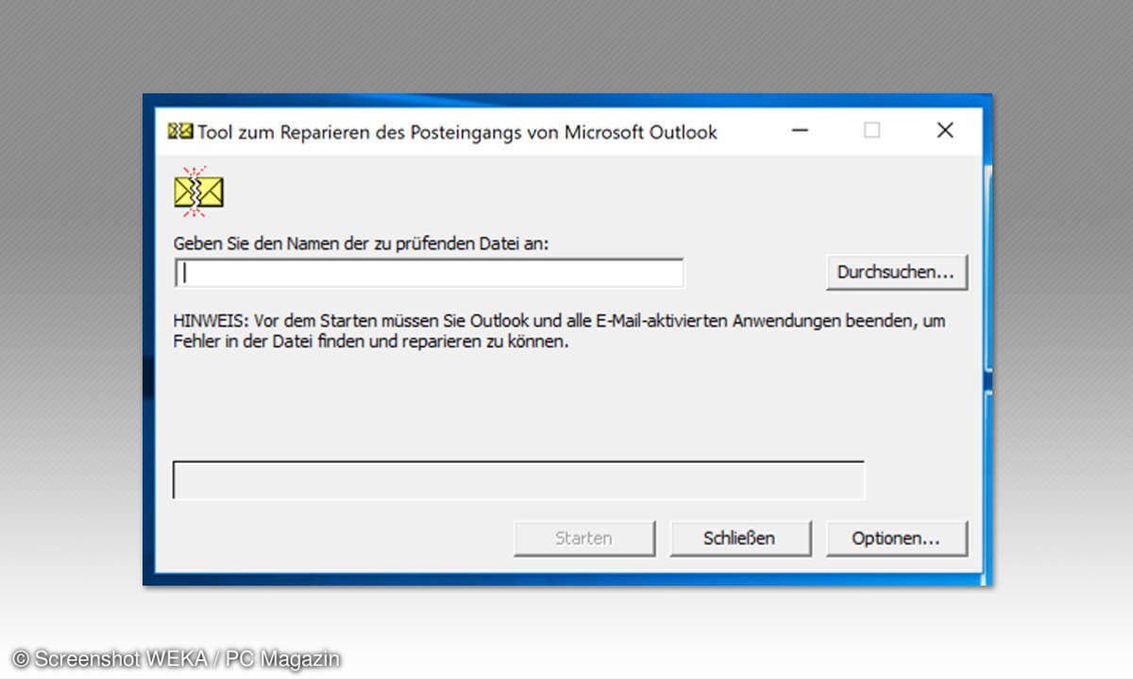Click the disabled maximize button
The width and height of the screenshot is (1133, 679).
(871, 131)
